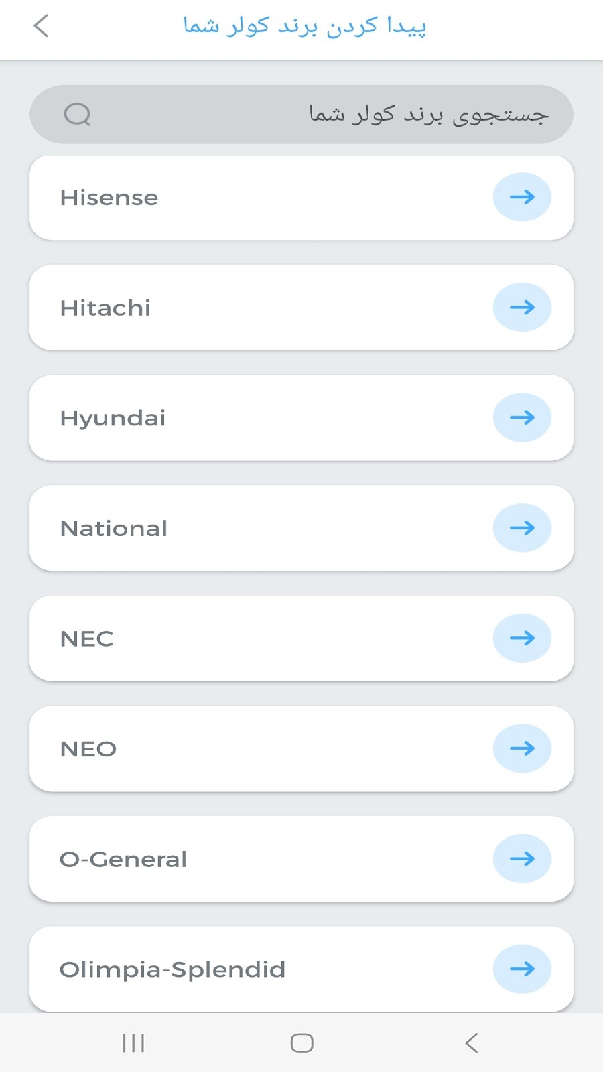Tap the arrow icon next to Hyundai
The image size is (603, 1072).
click(522, 417)
